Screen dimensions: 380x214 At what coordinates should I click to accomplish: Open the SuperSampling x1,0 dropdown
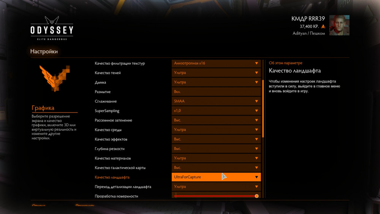[x=216, y=111]
